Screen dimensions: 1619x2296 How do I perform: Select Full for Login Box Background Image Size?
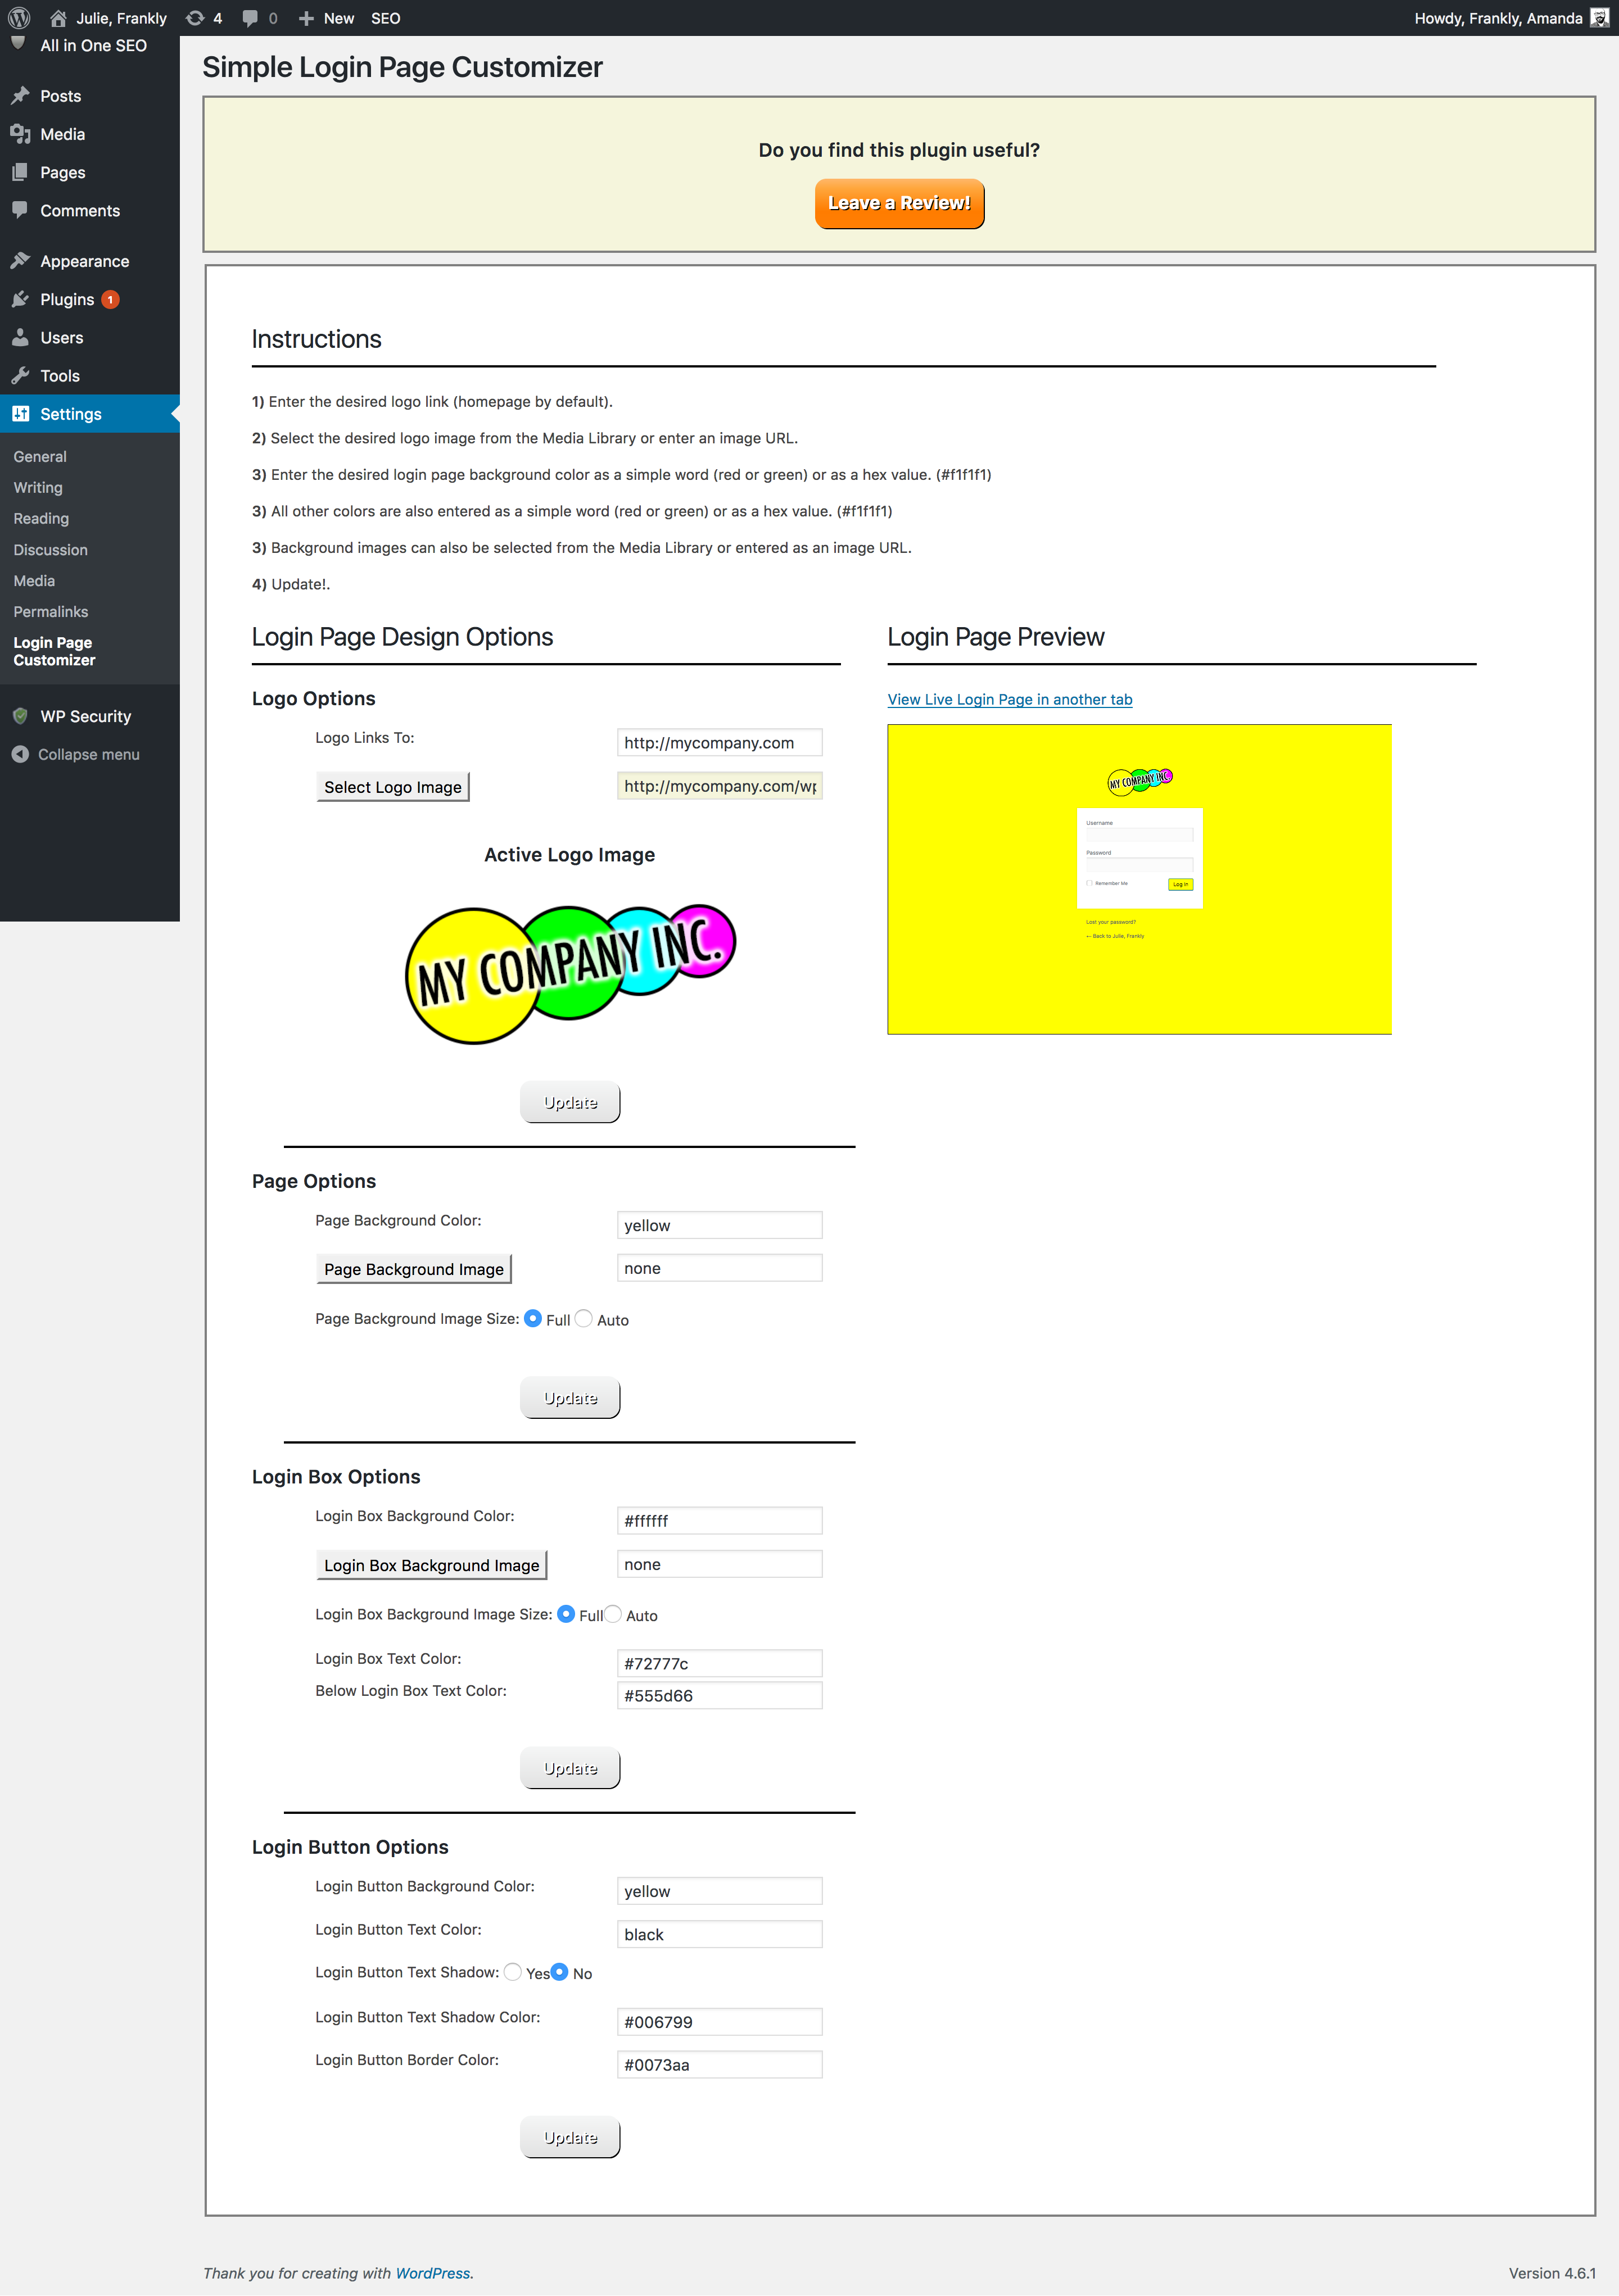point(566,1613)
